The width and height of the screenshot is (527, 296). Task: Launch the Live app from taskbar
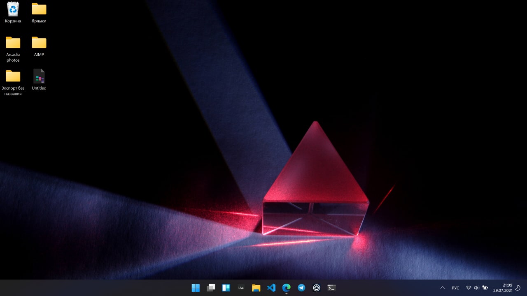point(241,288)
